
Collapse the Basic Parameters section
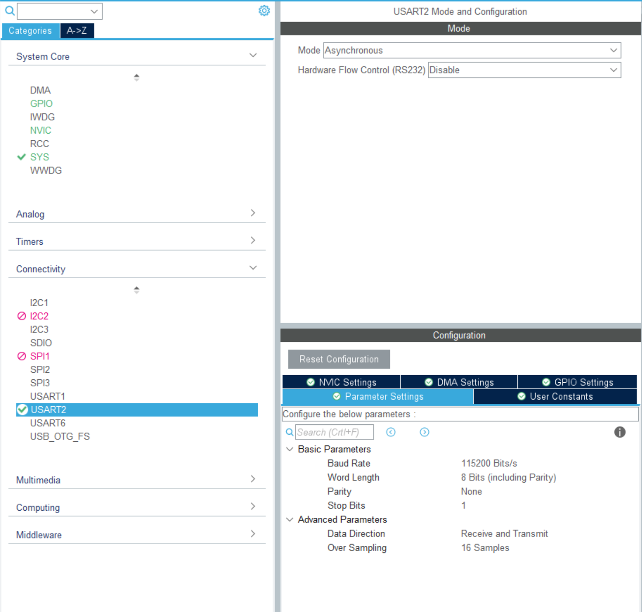click(x=290, y=449)
